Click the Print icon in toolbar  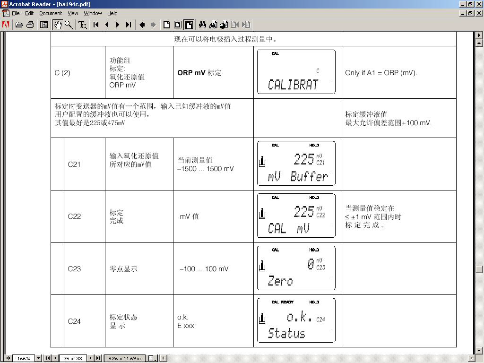coord(30,25)
